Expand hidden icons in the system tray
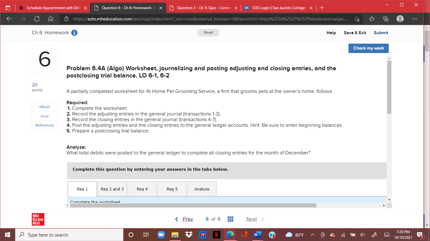The width and height of the screenshot is (430, 241). (x=313, y=235)
